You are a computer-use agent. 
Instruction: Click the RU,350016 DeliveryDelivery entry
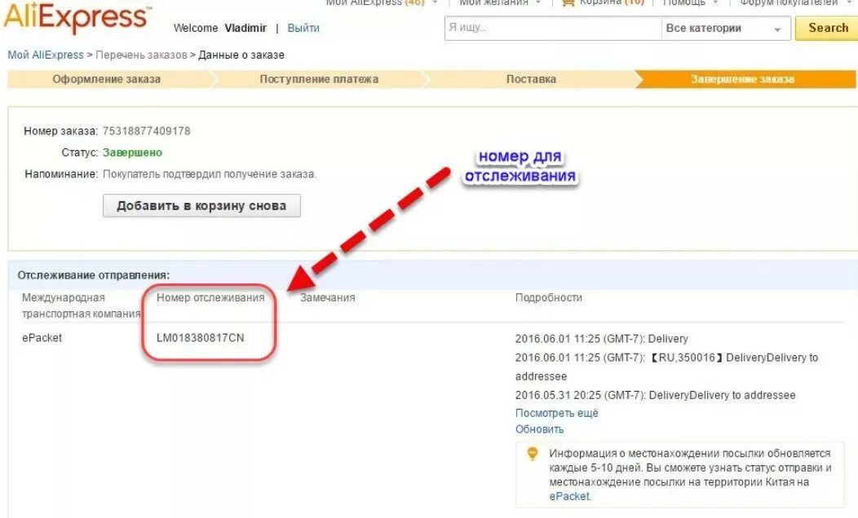(x=666, y=367)
